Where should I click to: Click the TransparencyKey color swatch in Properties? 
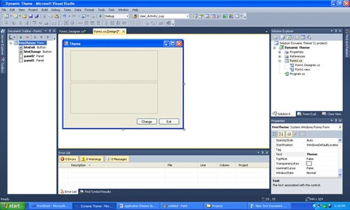coord(309,164)
